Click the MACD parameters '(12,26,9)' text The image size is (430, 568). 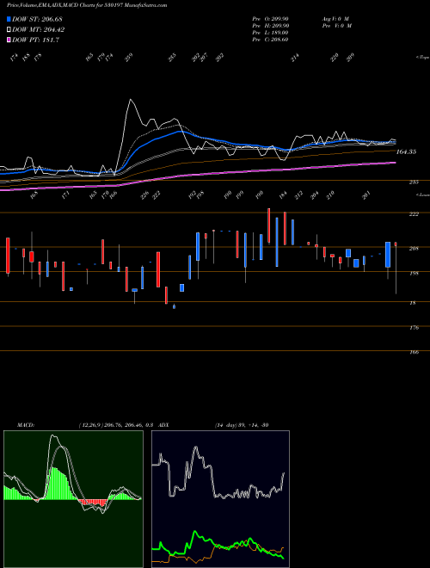tap(90, 425)
